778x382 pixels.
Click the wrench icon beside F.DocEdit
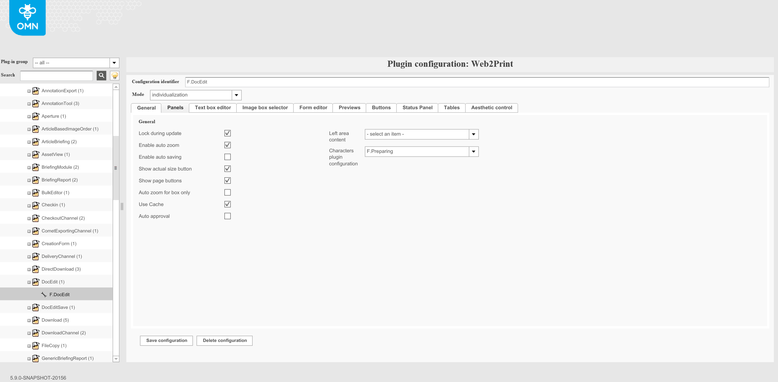44,295
